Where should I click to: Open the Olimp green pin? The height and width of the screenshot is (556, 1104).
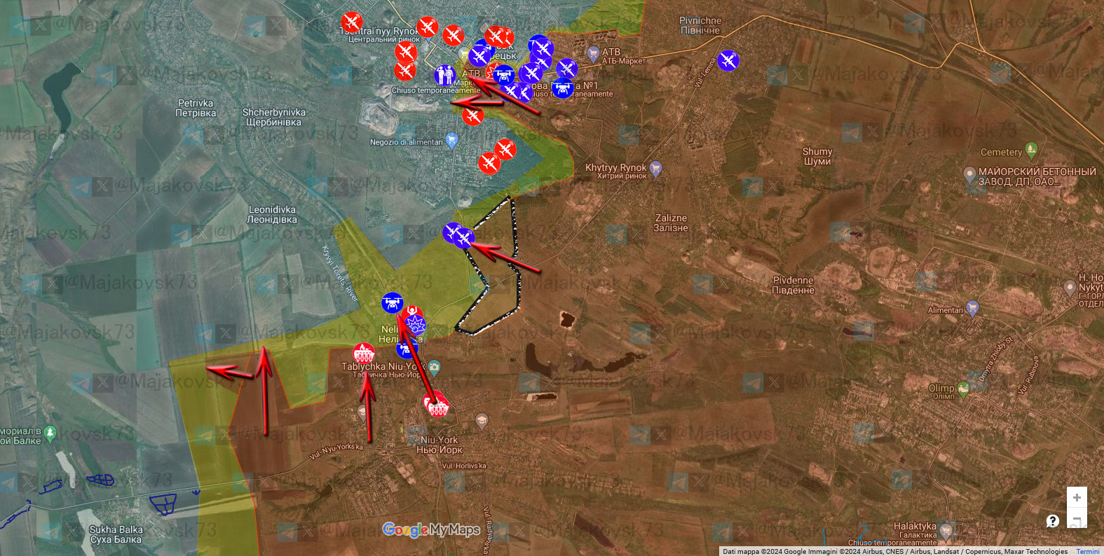963,390
